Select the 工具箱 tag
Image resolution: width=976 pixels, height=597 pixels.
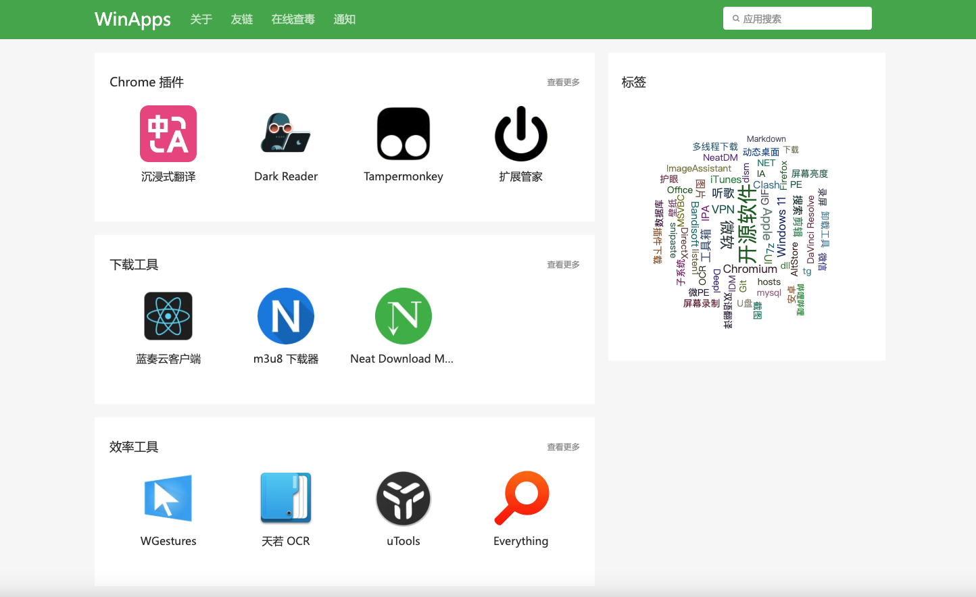pos(706,245)
